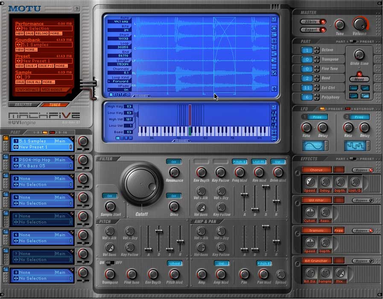Click the pitch envelope Decay slider
Image resolution: width=383 pixels, height=299 pixels.
159,231
